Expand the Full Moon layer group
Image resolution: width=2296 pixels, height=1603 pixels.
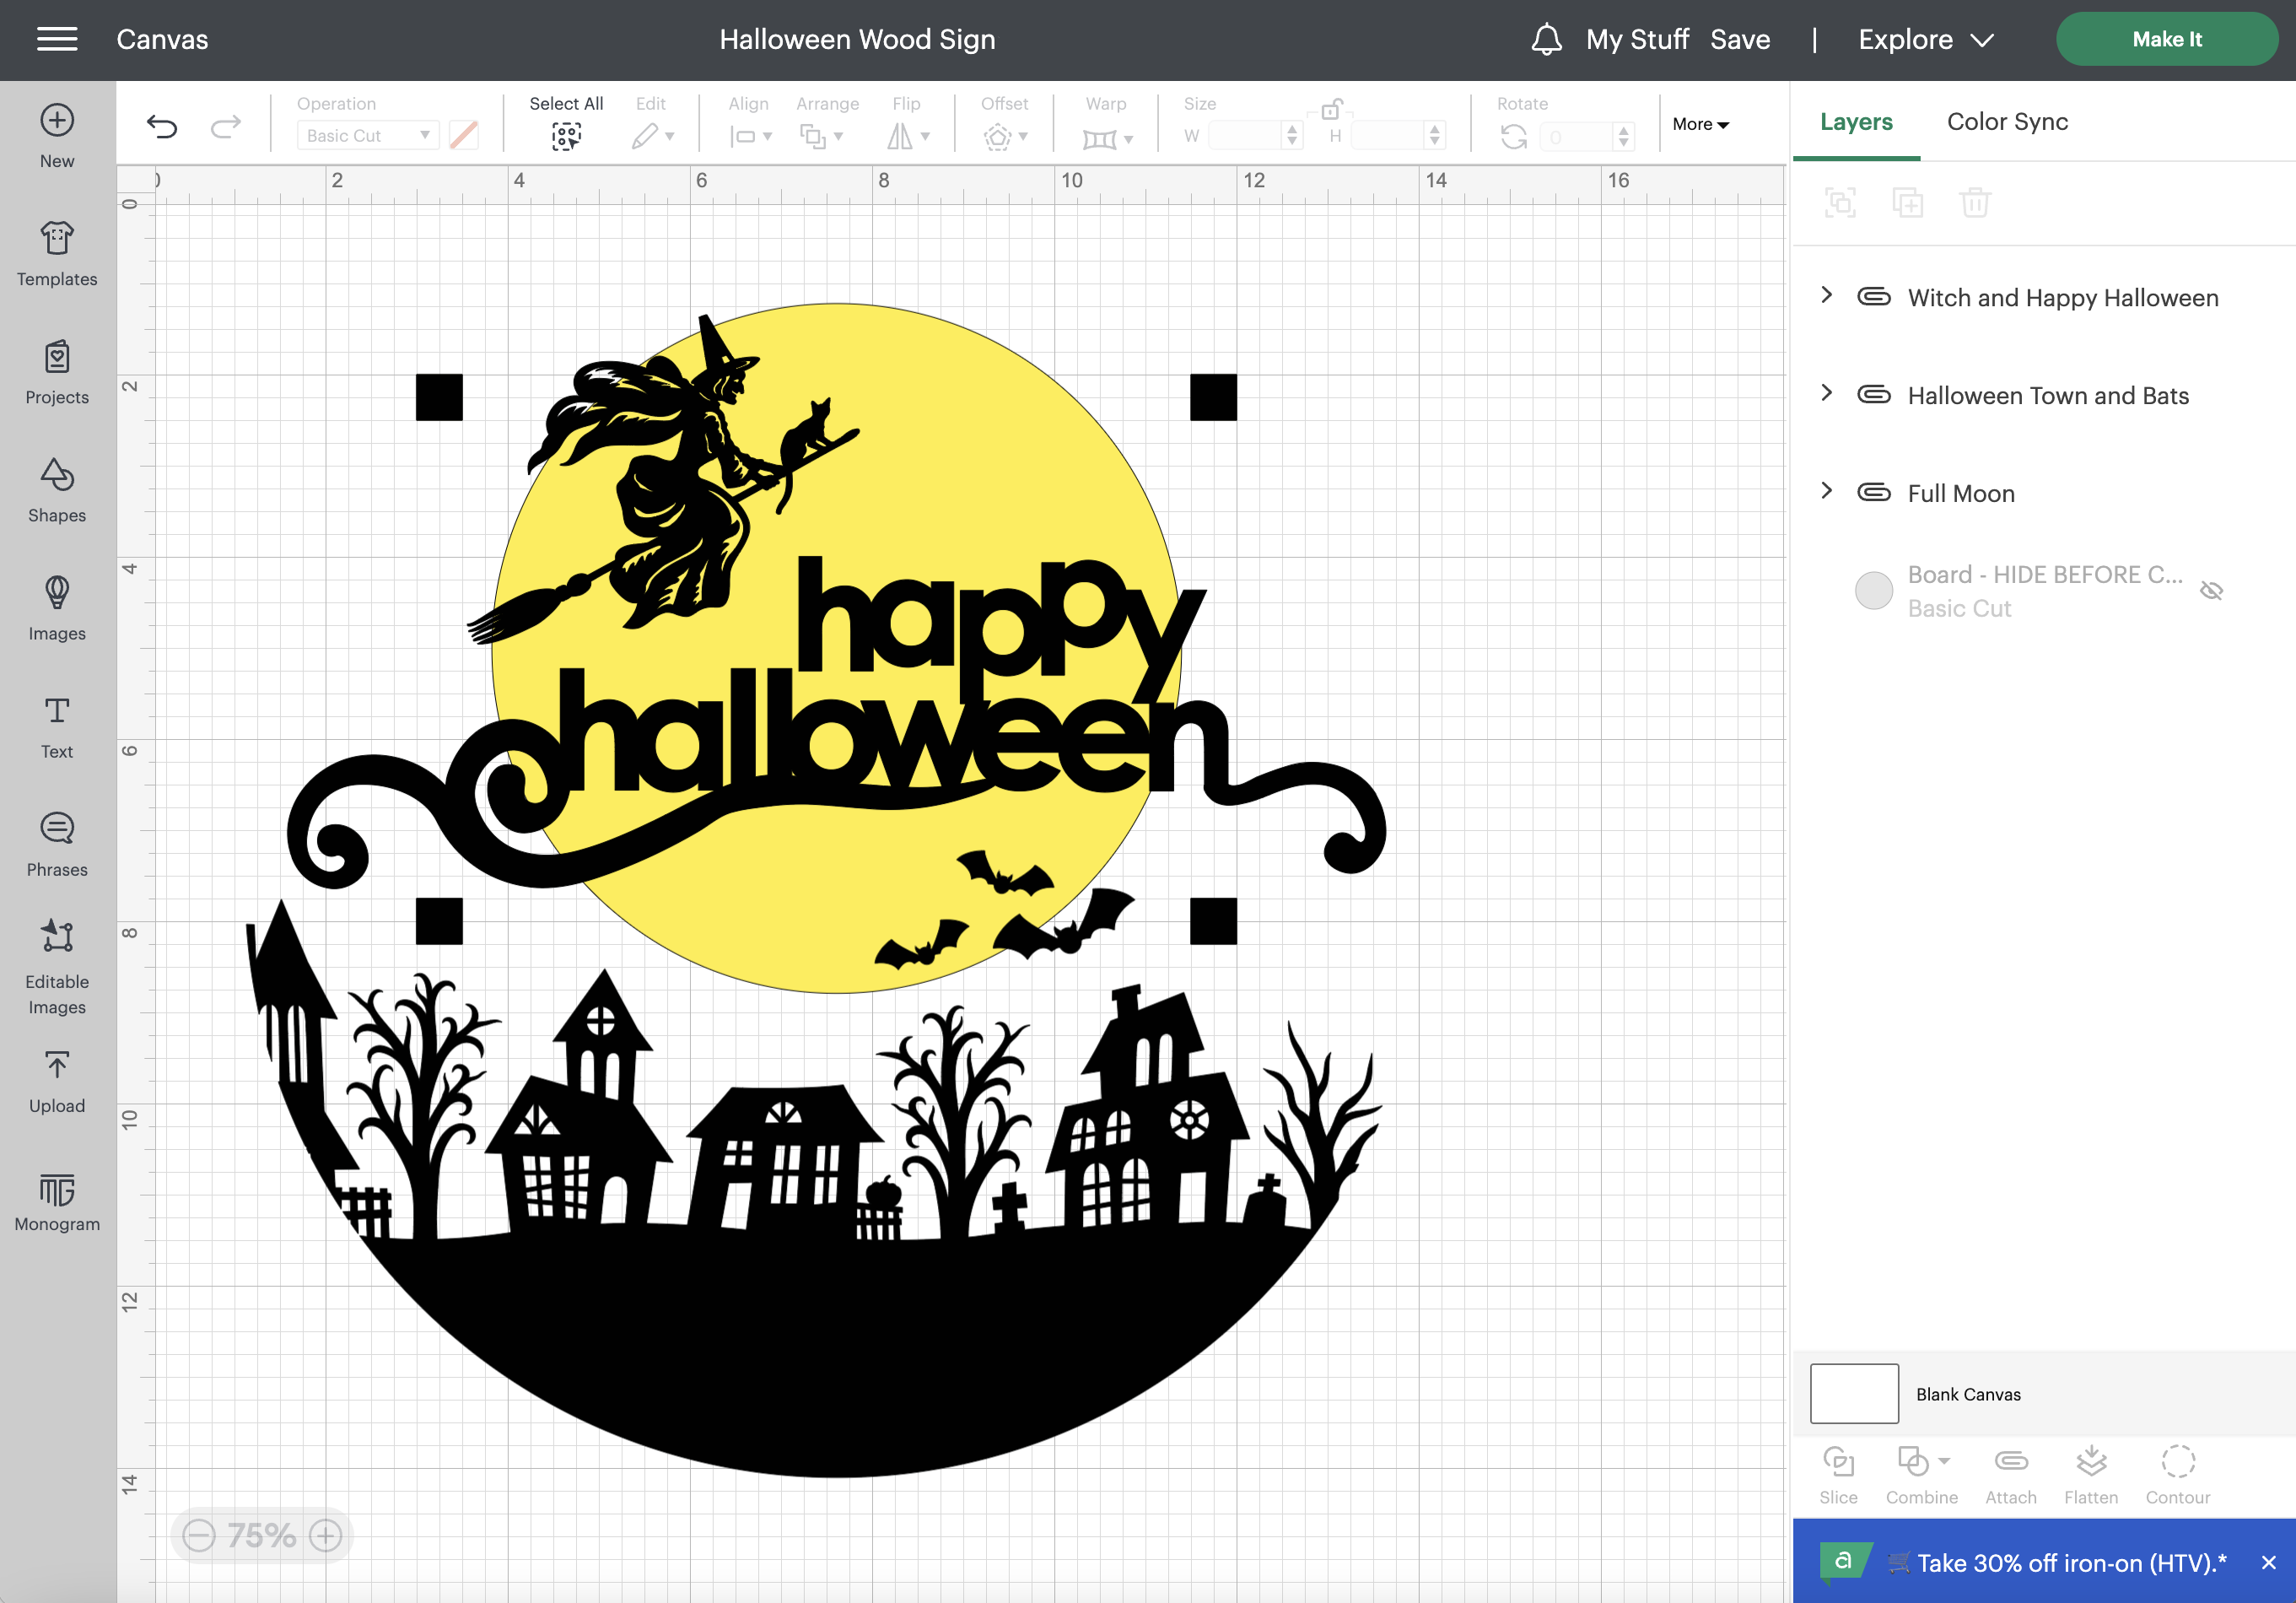click(x=1826, y=490)
